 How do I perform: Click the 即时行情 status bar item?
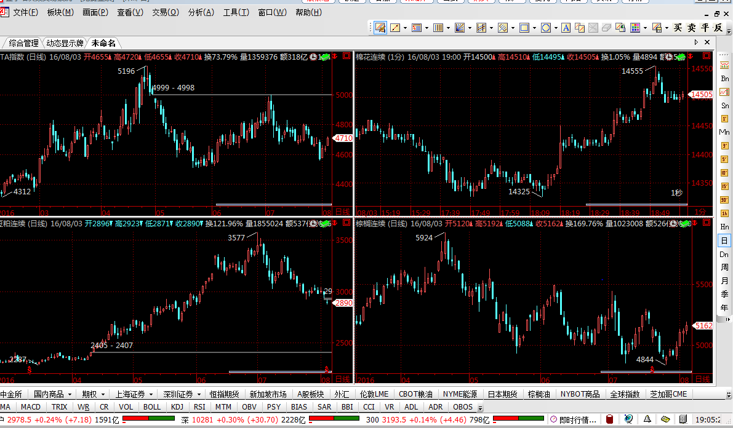(x=572, y=419)
